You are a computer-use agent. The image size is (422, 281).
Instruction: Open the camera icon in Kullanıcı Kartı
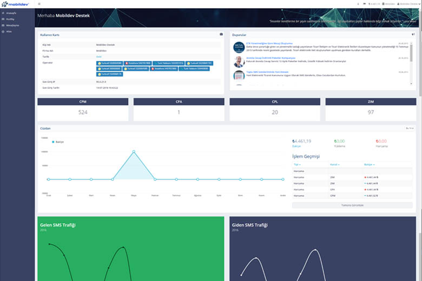click(x=221, y=34)
